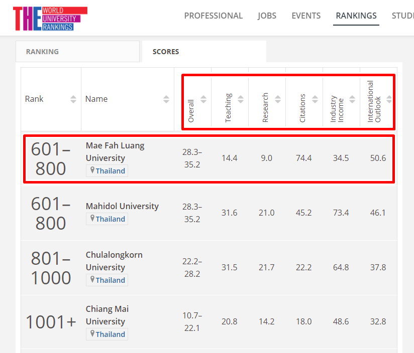The image size is (414, 353).
Task: Sort table by Name column arrows
Action: point(166,99)
